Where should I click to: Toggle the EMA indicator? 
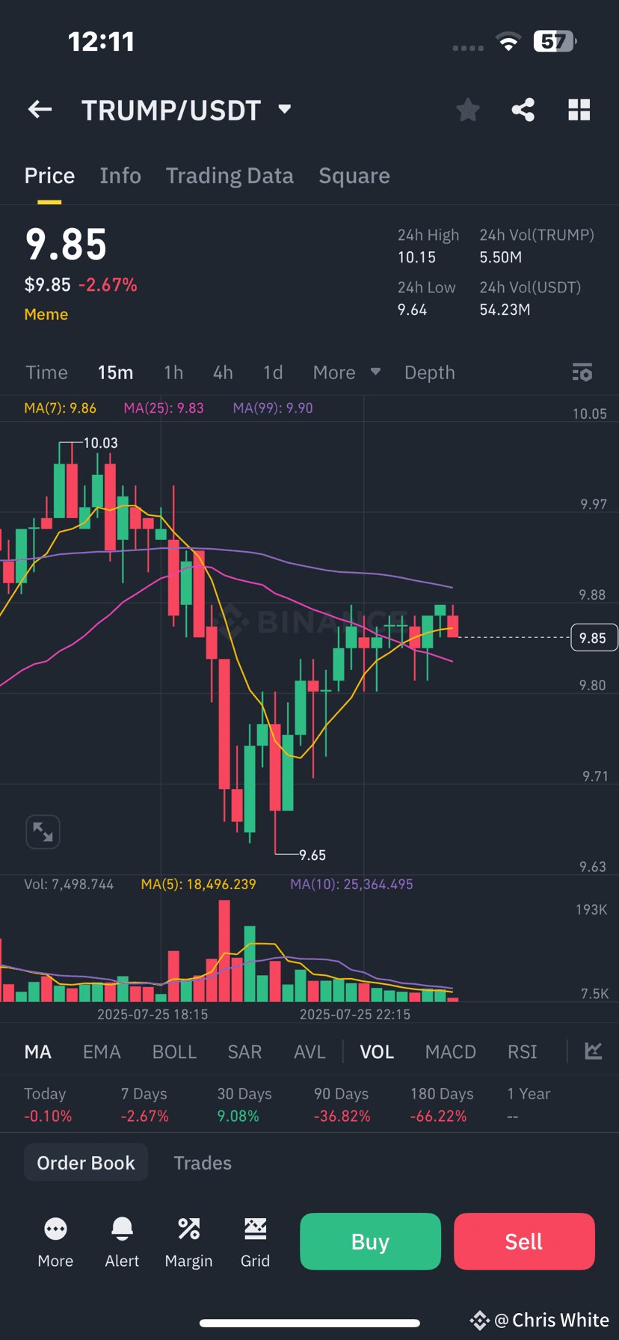point(102,1052)
